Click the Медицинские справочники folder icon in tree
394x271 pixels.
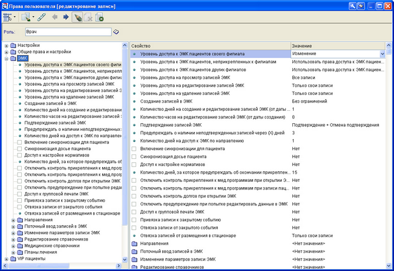tap(20, 246)
